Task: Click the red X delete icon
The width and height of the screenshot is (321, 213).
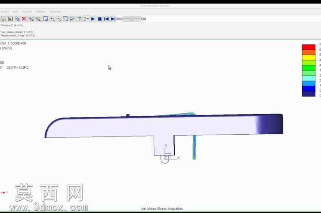Action: tap(24, 19)
